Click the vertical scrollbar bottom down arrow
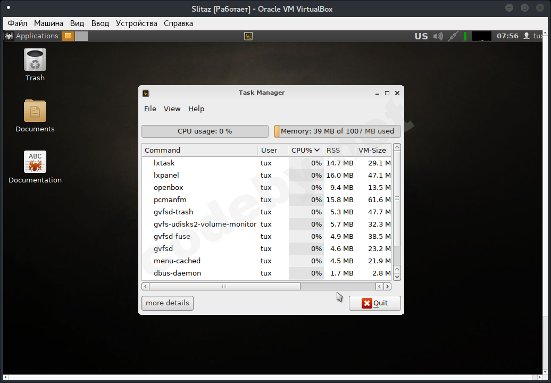The height and width of the screenshot is (383, 551). click(397, 277)
